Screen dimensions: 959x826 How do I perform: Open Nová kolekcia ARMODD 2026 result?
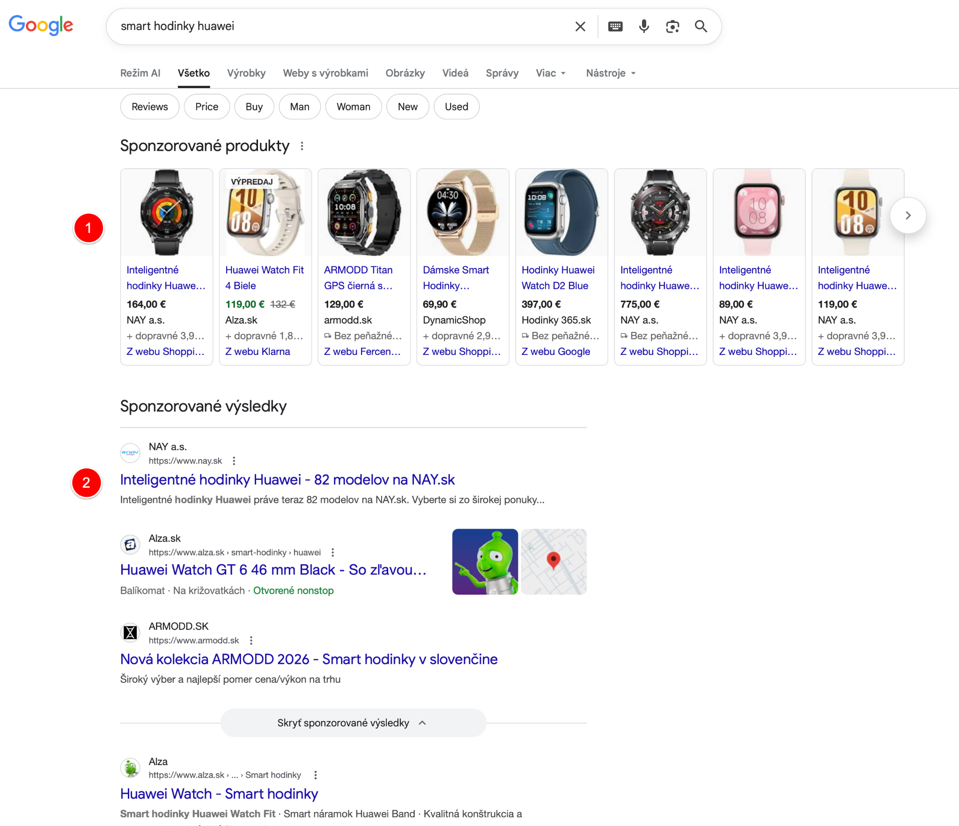[309, 659]
